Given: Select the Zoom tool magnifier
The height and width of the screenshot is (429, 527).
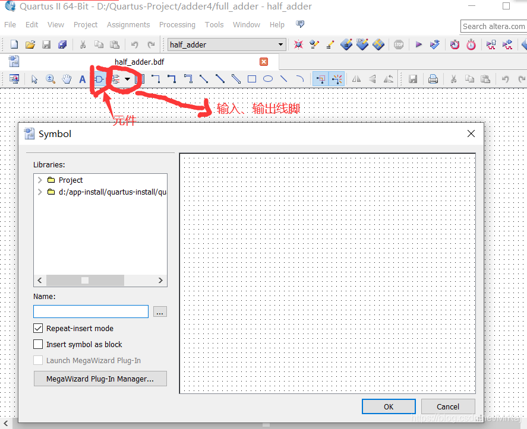Looking at the screenshot, I should tap(51, 80).
